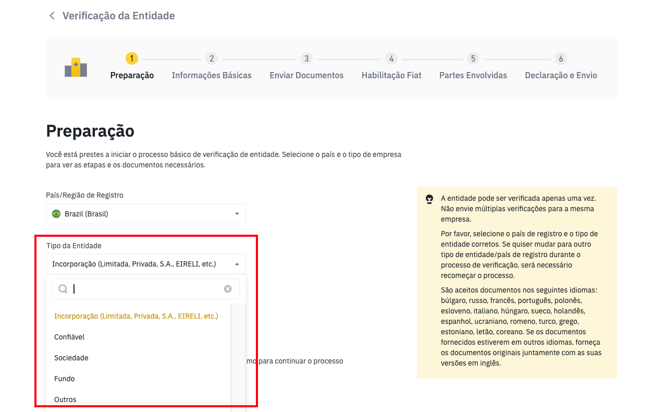
Task: Select step 4 Habilitação Fiat
Action: [391, 67]
